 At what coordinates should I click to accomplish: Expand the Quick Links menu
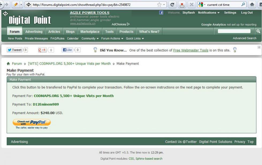[135, 38]
